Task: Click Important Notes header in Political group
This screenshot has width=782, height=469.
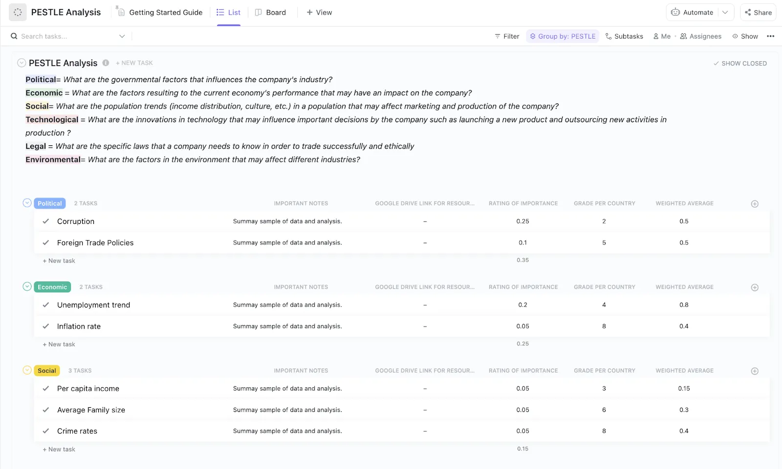Action: point(301,203)
